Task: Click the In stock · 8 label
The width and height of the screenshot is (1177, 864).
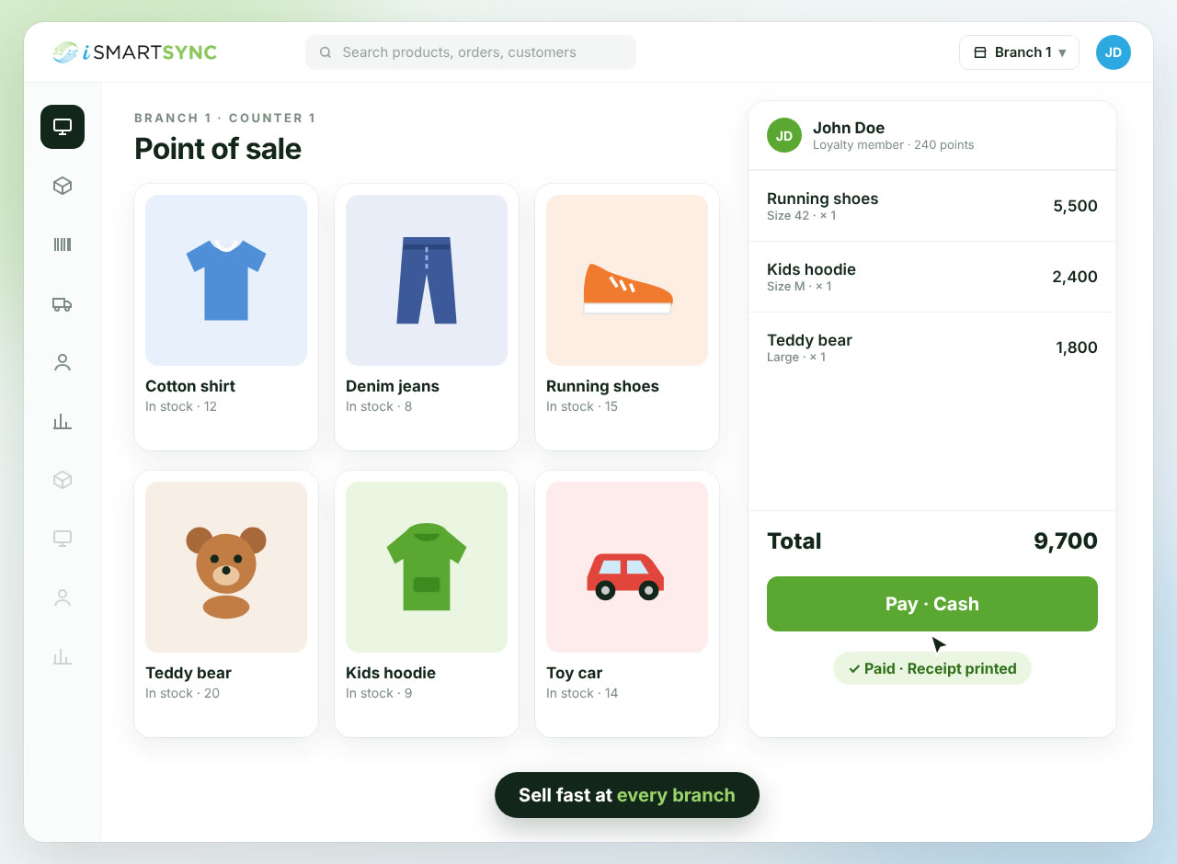Action: 379,406
